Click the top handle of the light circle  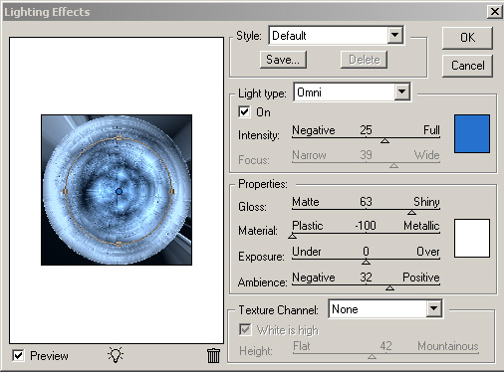coord(119,138)
